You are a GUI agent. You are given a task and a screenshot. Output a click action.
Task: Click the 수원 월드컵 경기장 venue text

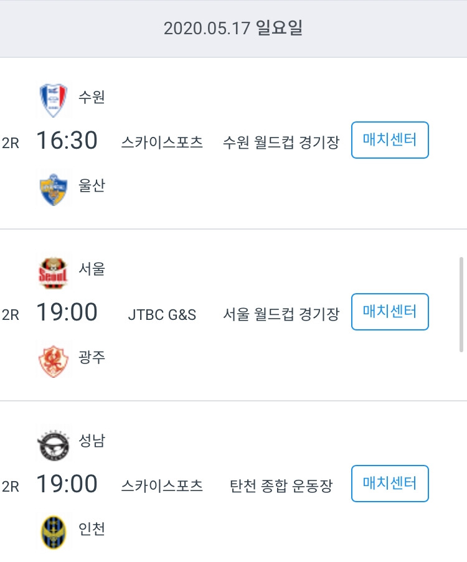coord(281,143)
